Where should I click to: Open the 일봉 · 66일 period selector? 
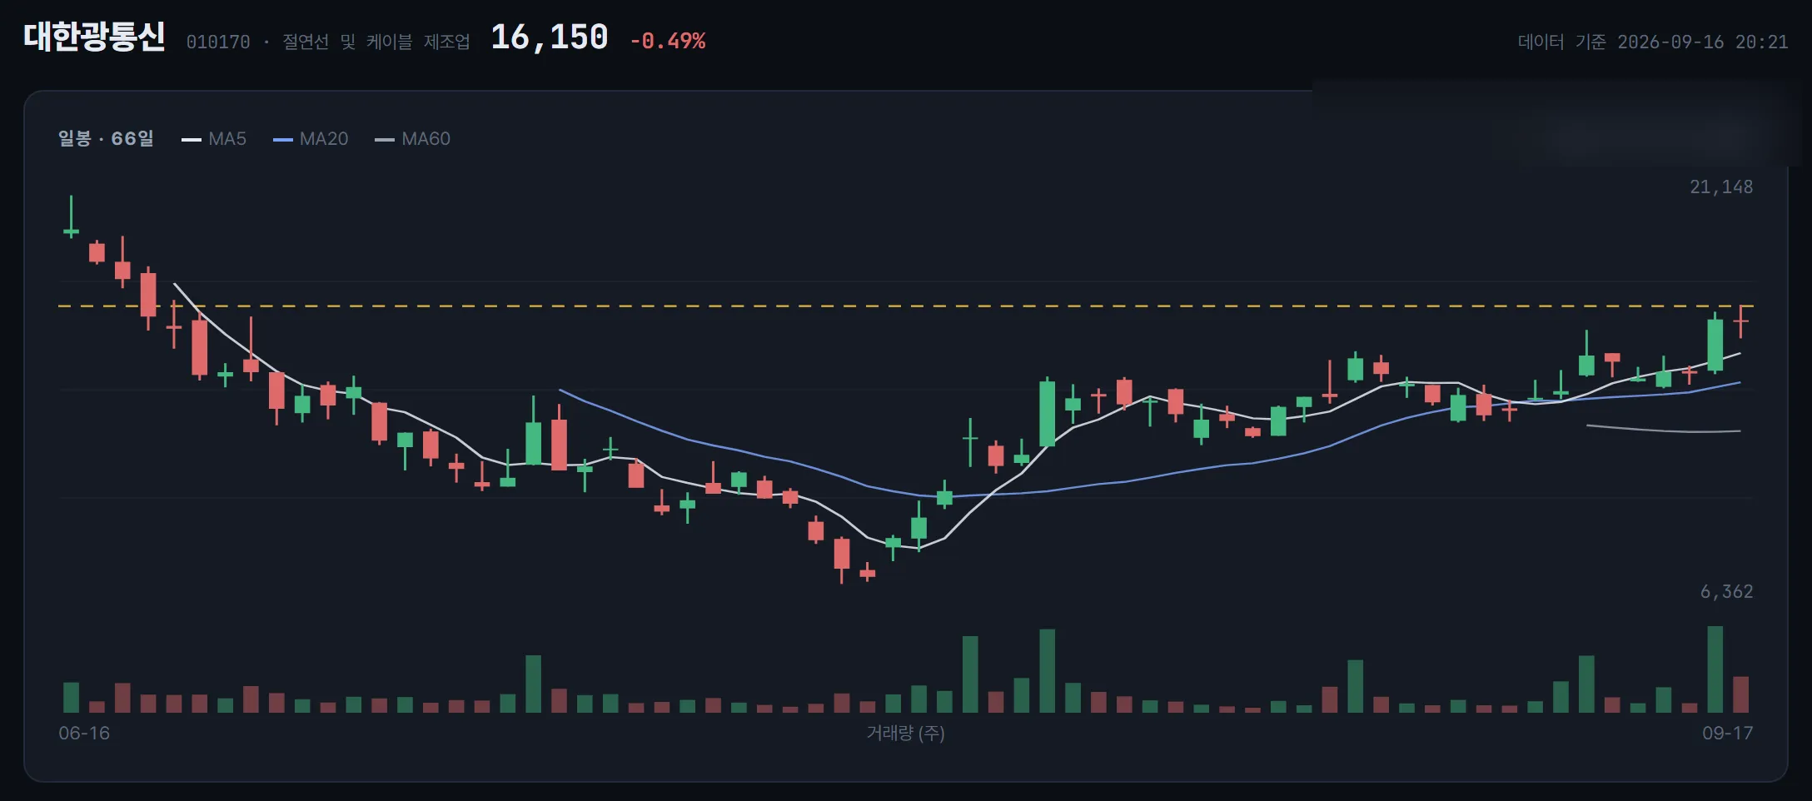coord(106,138)
